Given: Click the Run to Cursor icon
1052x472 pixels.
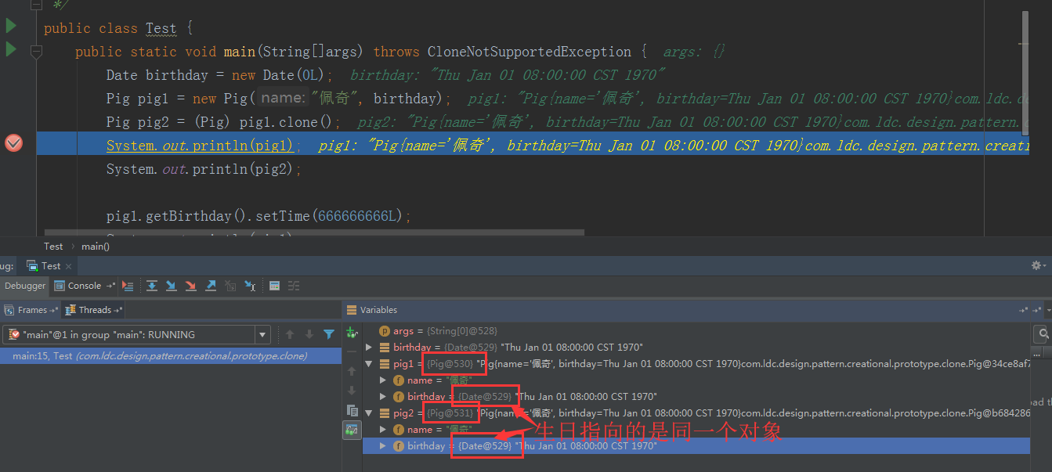Looking at the screenshot, I should point(250,286).
